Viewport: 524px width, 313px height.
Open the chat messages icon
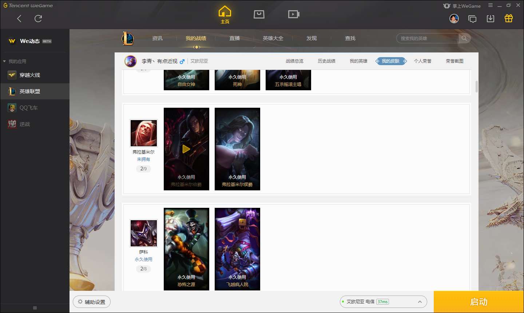coord(472,19)
